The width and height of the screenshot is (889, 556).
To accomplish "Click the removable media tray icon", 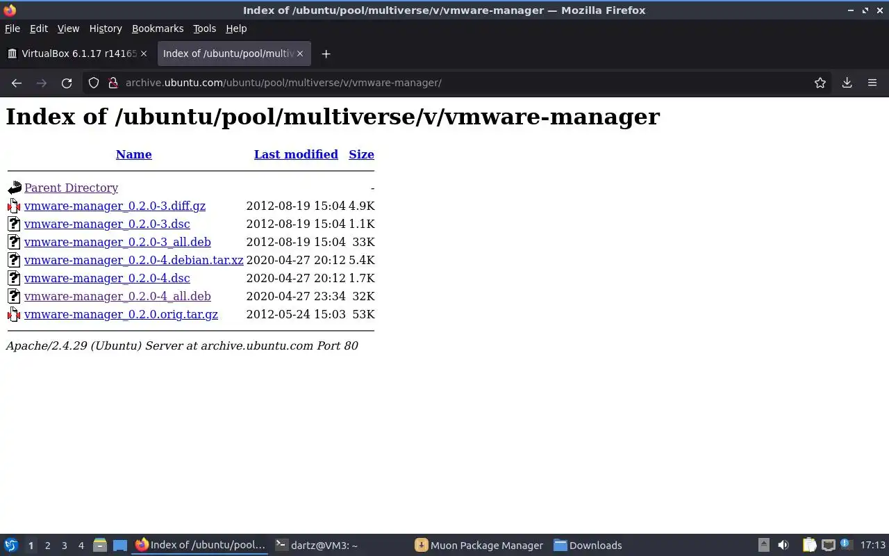I will [x=763, y=546].
